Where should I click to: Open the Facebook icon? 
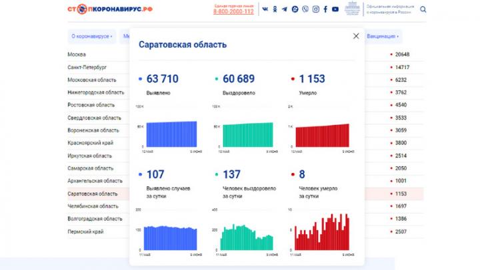325,10
